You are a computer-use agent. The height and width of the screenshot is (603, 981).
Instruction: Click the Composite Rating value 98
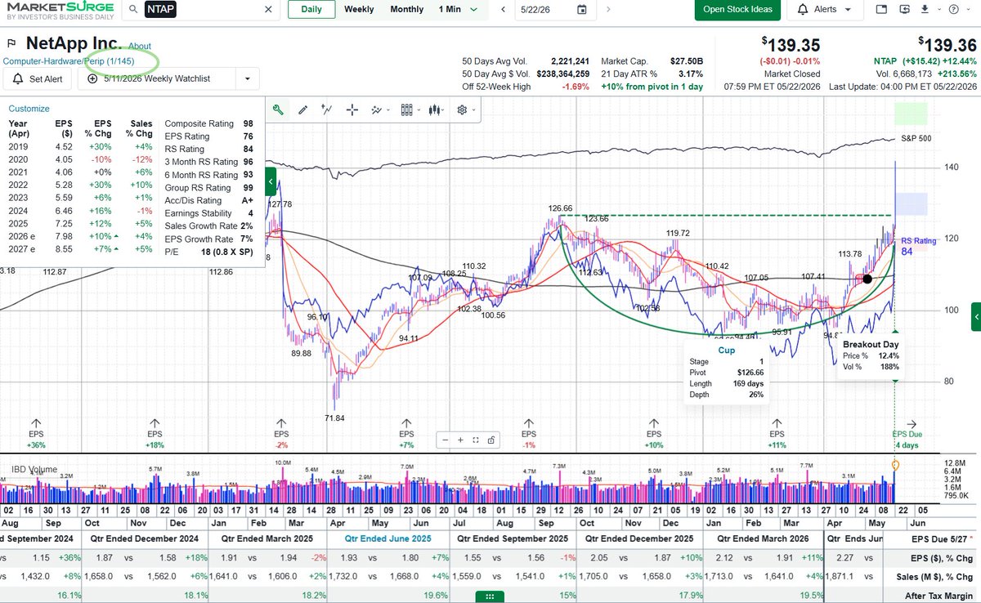coord(248,123)
